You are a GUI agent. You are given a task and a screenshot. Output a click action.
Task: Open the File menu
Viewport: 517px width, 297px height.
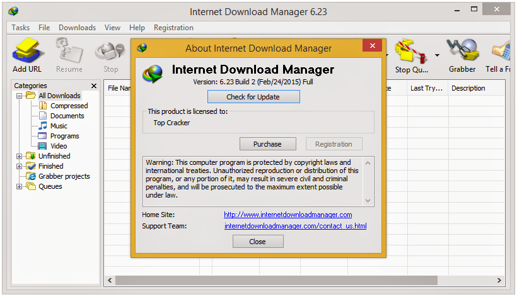pyautogui.click(x=44, y=28)
